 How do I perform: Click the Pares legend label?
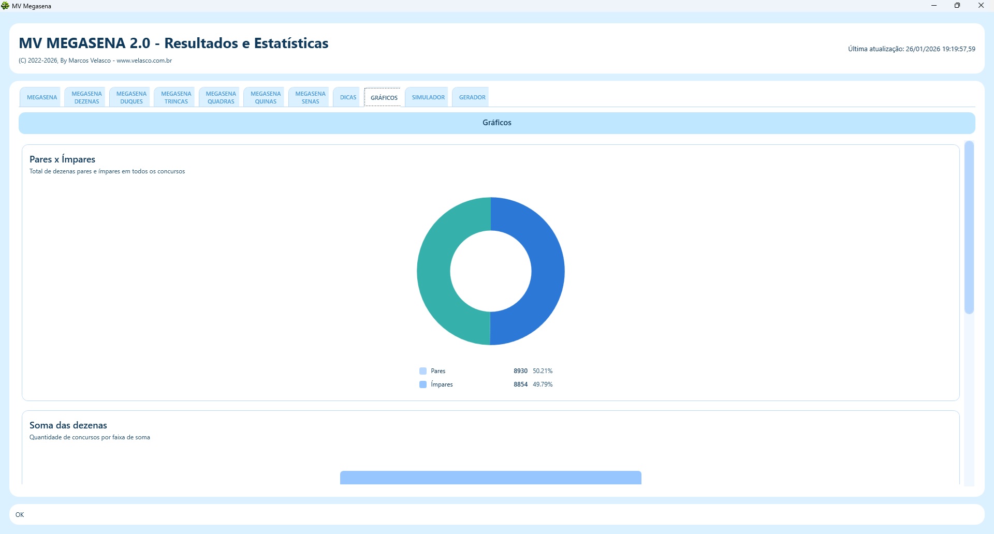coord(438,371)
